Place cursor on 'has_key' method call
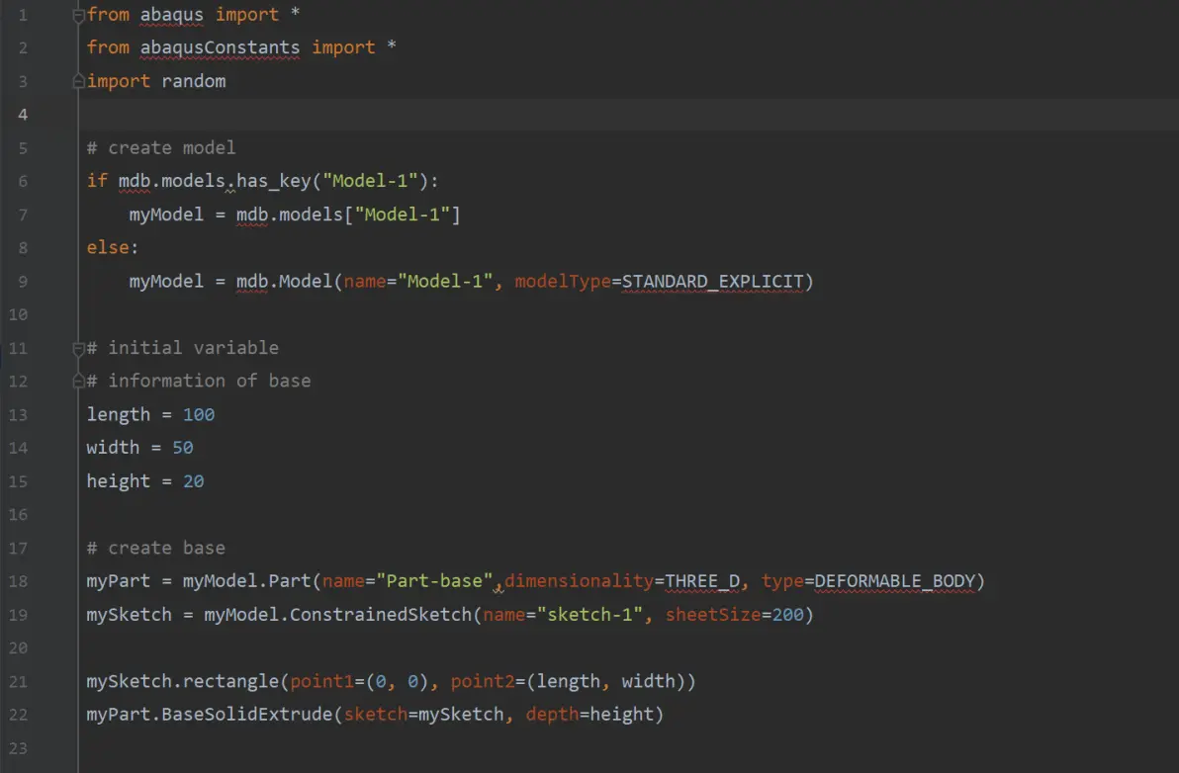 click(x=274, y=181)
